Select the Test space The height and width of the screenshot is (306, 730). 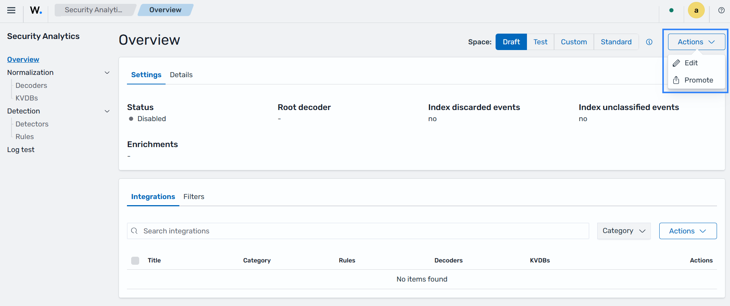540,42
